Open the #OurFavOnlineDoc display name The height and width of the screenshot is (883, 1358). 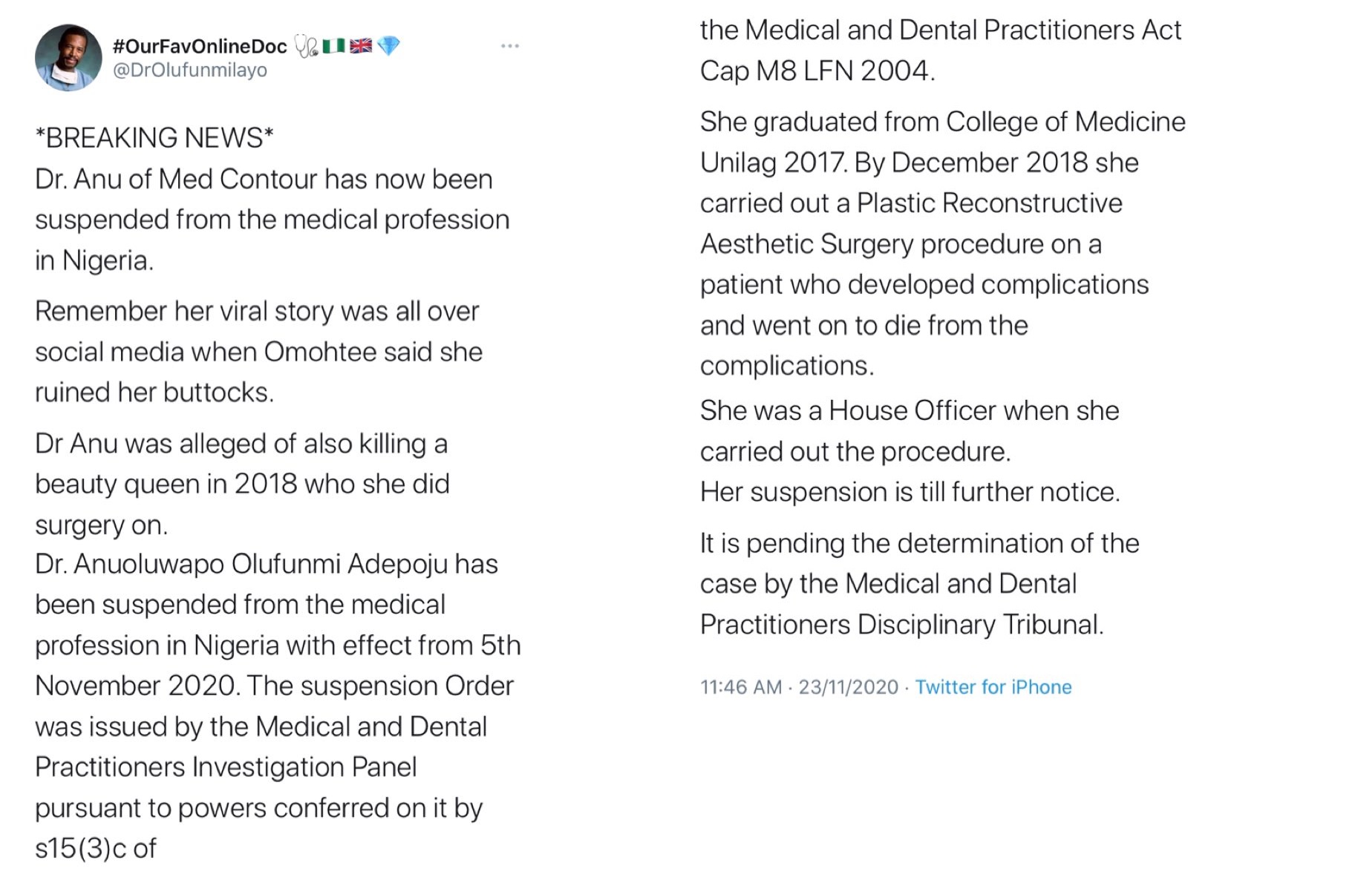pos(200,46)
